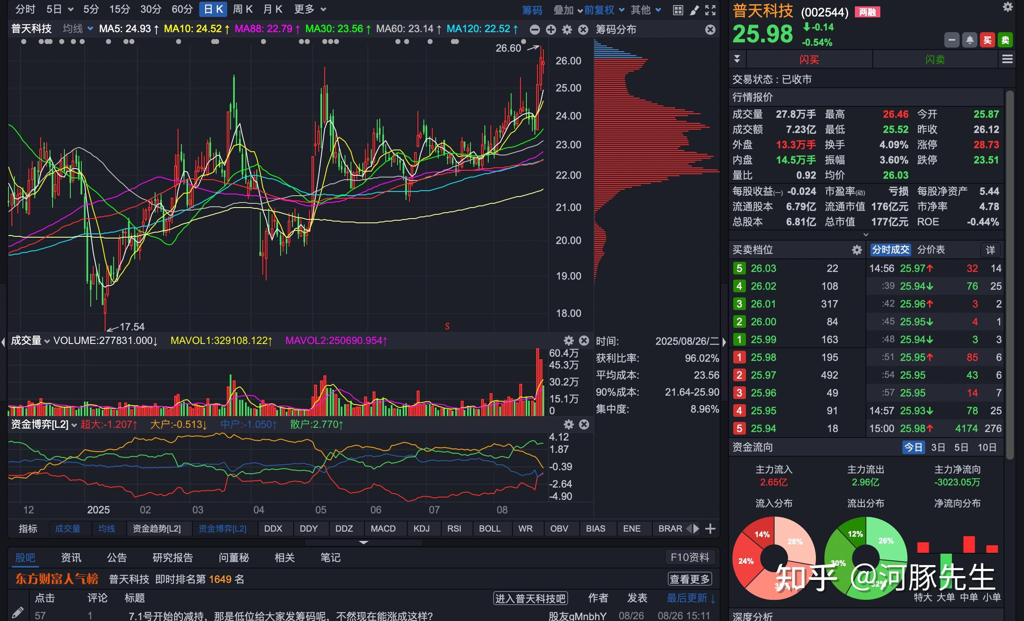Image resolution: width=1024 pixels, height=621 pixels.
Task: Open 查看更多 to see more forum posts
Action: pos(690,578)
